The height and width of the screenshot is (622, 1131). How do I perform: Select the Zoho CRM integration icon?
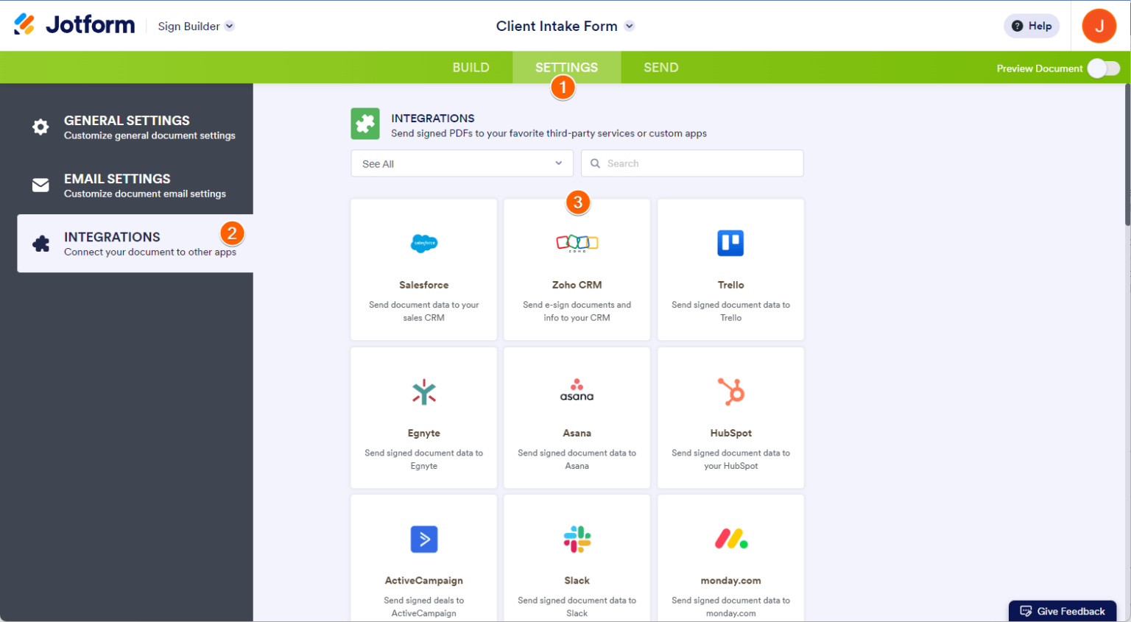577,243
